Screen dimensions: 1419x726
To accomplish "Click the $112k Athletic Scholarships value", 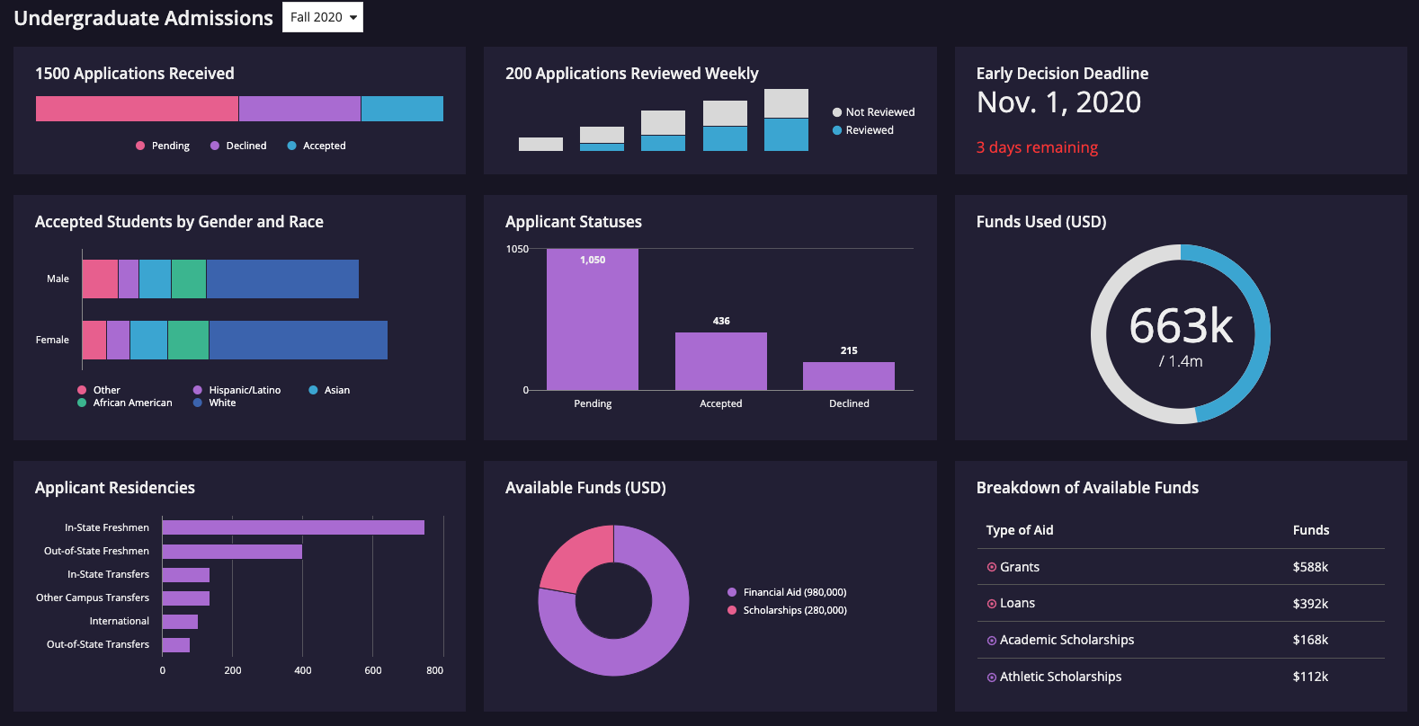I will tap(1310, 677).
